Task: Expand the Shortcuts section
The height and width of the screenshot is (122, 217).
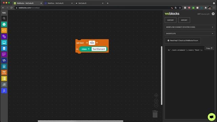Action: pyautogui.click(x=190, y=34)
